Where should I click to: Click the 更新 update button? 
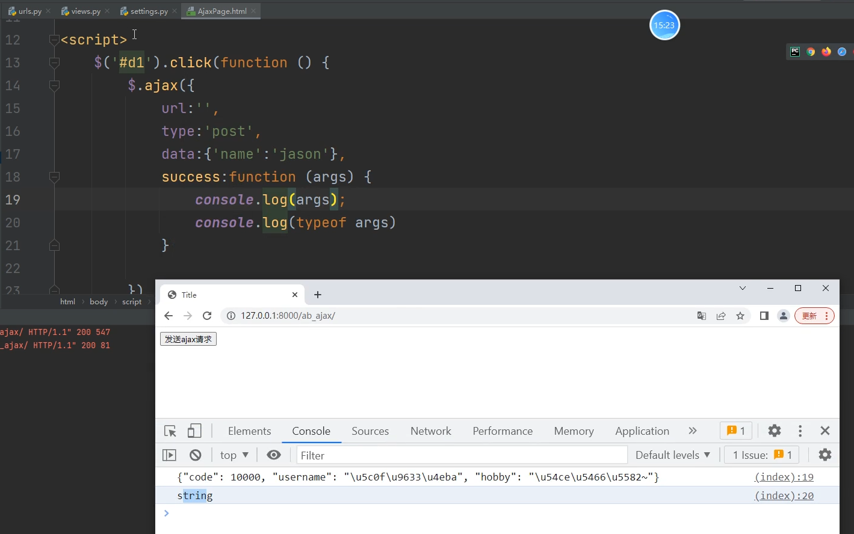(x=814, y=316)
